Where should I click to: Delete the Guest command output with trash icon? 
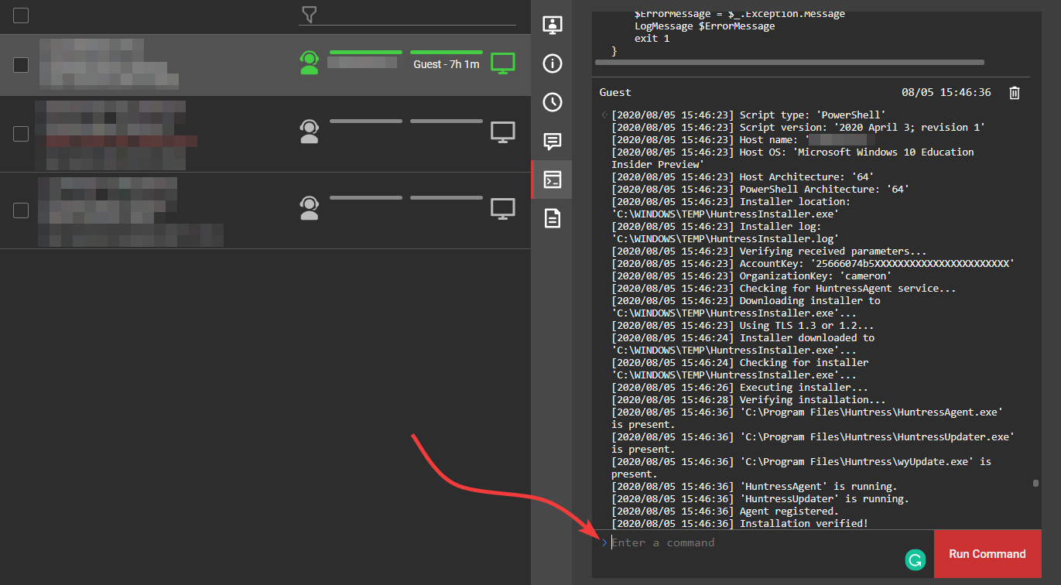tap(1015, 93)
